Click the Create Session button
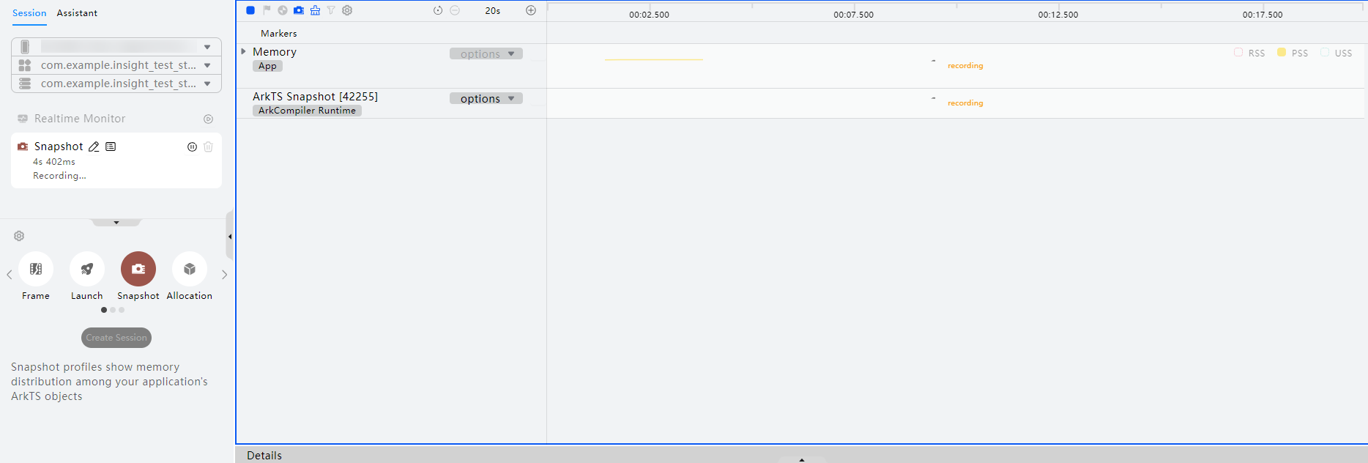Viewport: 1368px width, 463px height. (116, 338)
